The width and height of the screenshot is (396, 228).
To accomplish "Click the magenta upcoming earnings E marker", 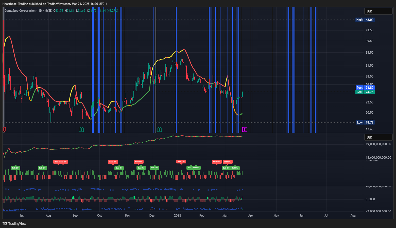I will coord(245,130).
